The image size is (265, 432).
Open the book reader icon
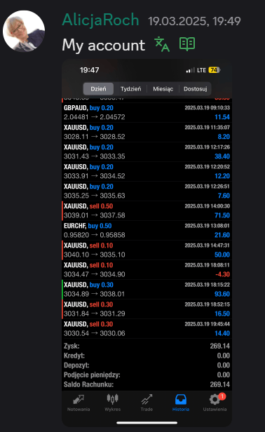187,44
